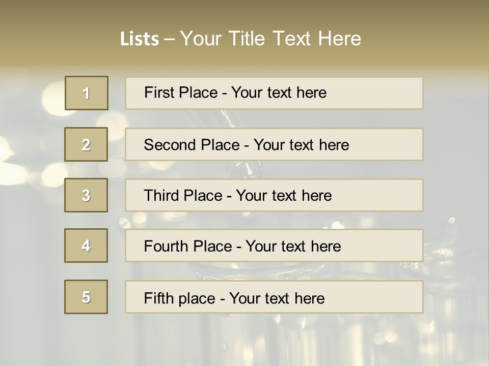Select "Your text here" in Third Place row

pos(284,196)
